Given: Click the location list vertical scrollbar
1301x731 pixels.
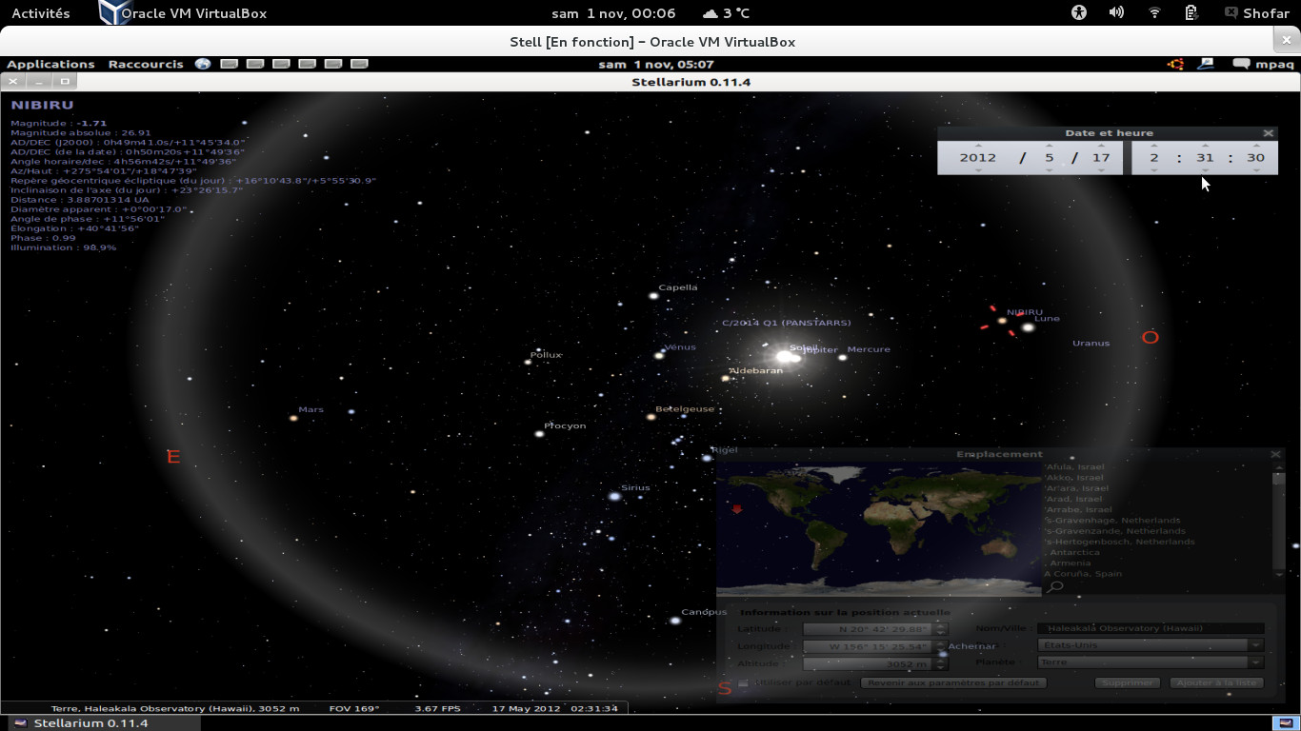Looking at the screenshot, I should (x=1278, y=522).
